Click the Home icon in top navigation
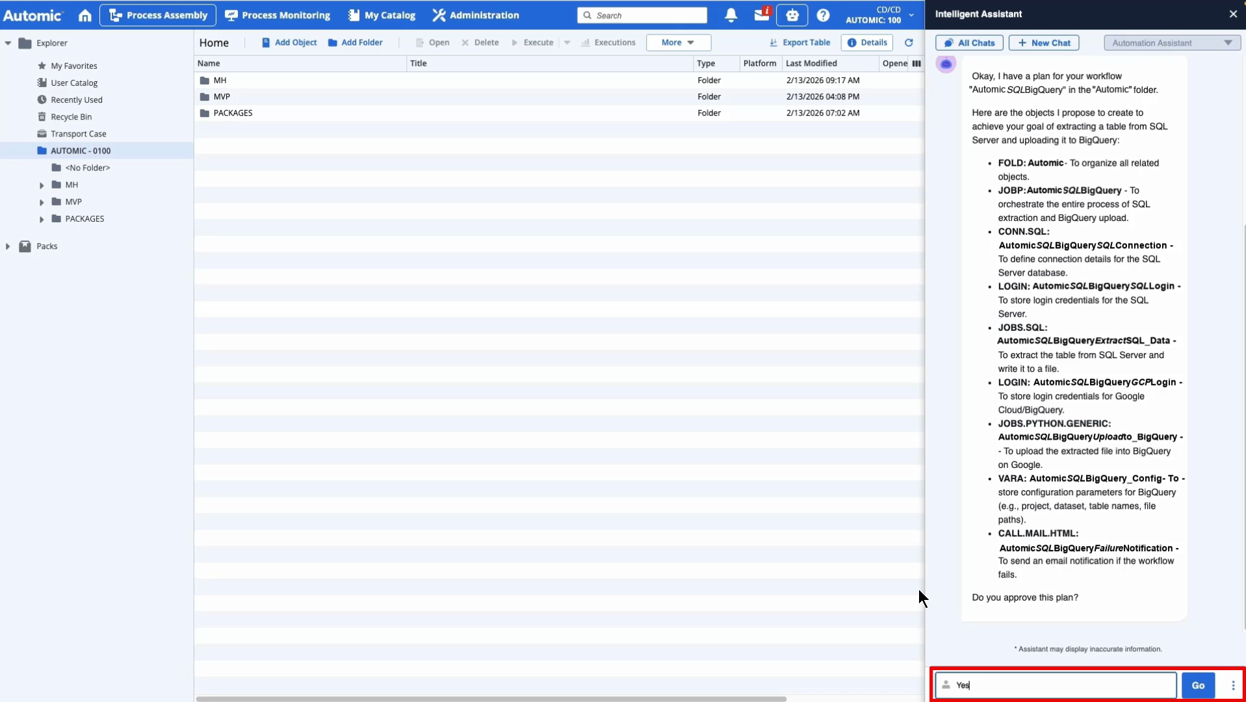This screenshot has height=702, width=1246. (x=85, y=15)
